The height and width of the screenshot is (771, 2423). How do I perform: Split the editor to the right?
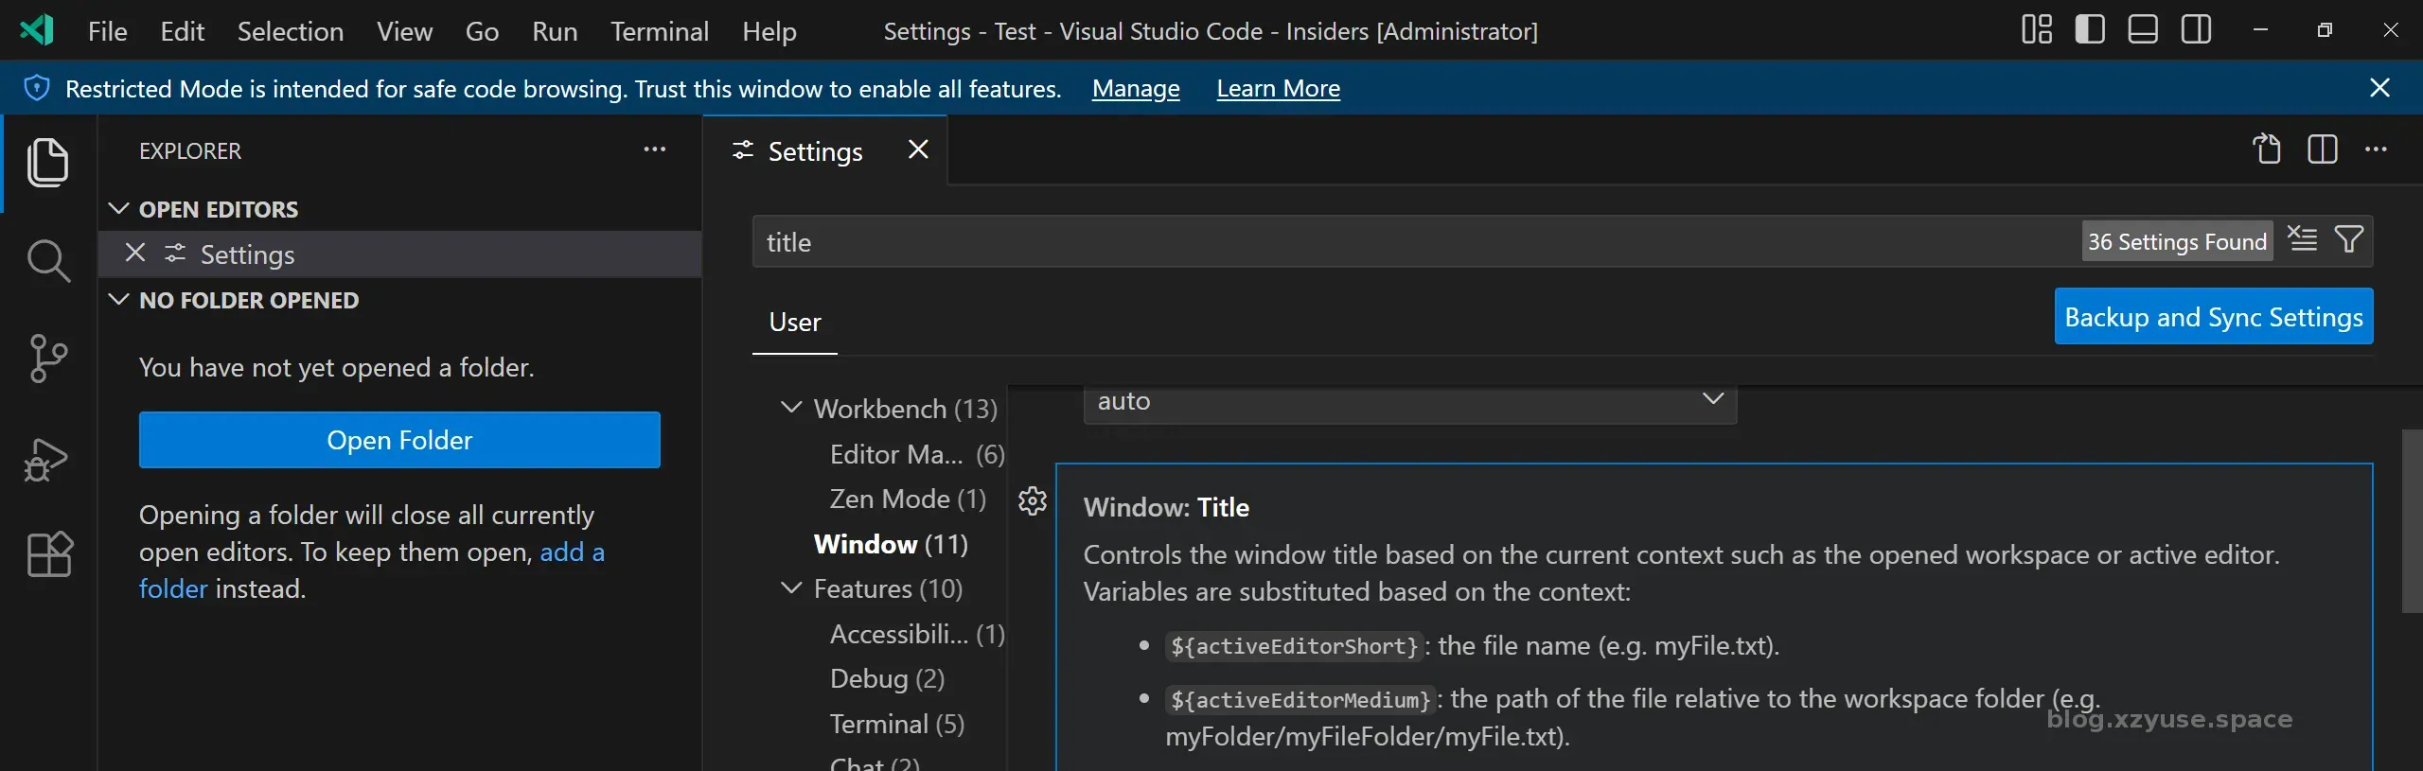(x=2322, y=149)
